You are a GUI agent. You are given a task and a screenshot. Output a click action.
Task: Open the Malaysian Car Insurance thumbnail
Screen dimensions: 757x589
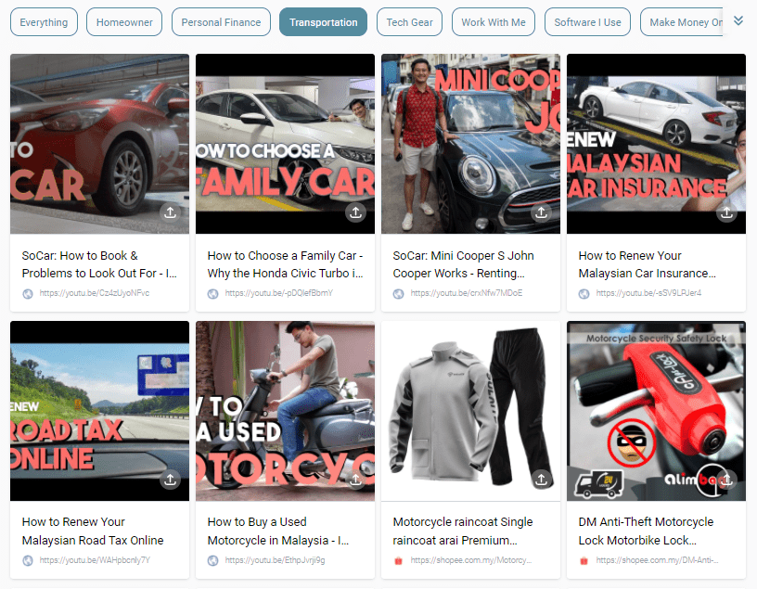click(656, 144)
